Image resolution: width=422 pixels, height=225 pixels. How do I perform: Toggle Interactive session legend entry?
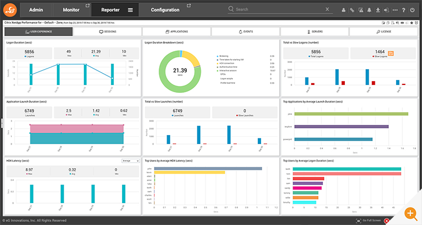[x=227, y=70]
